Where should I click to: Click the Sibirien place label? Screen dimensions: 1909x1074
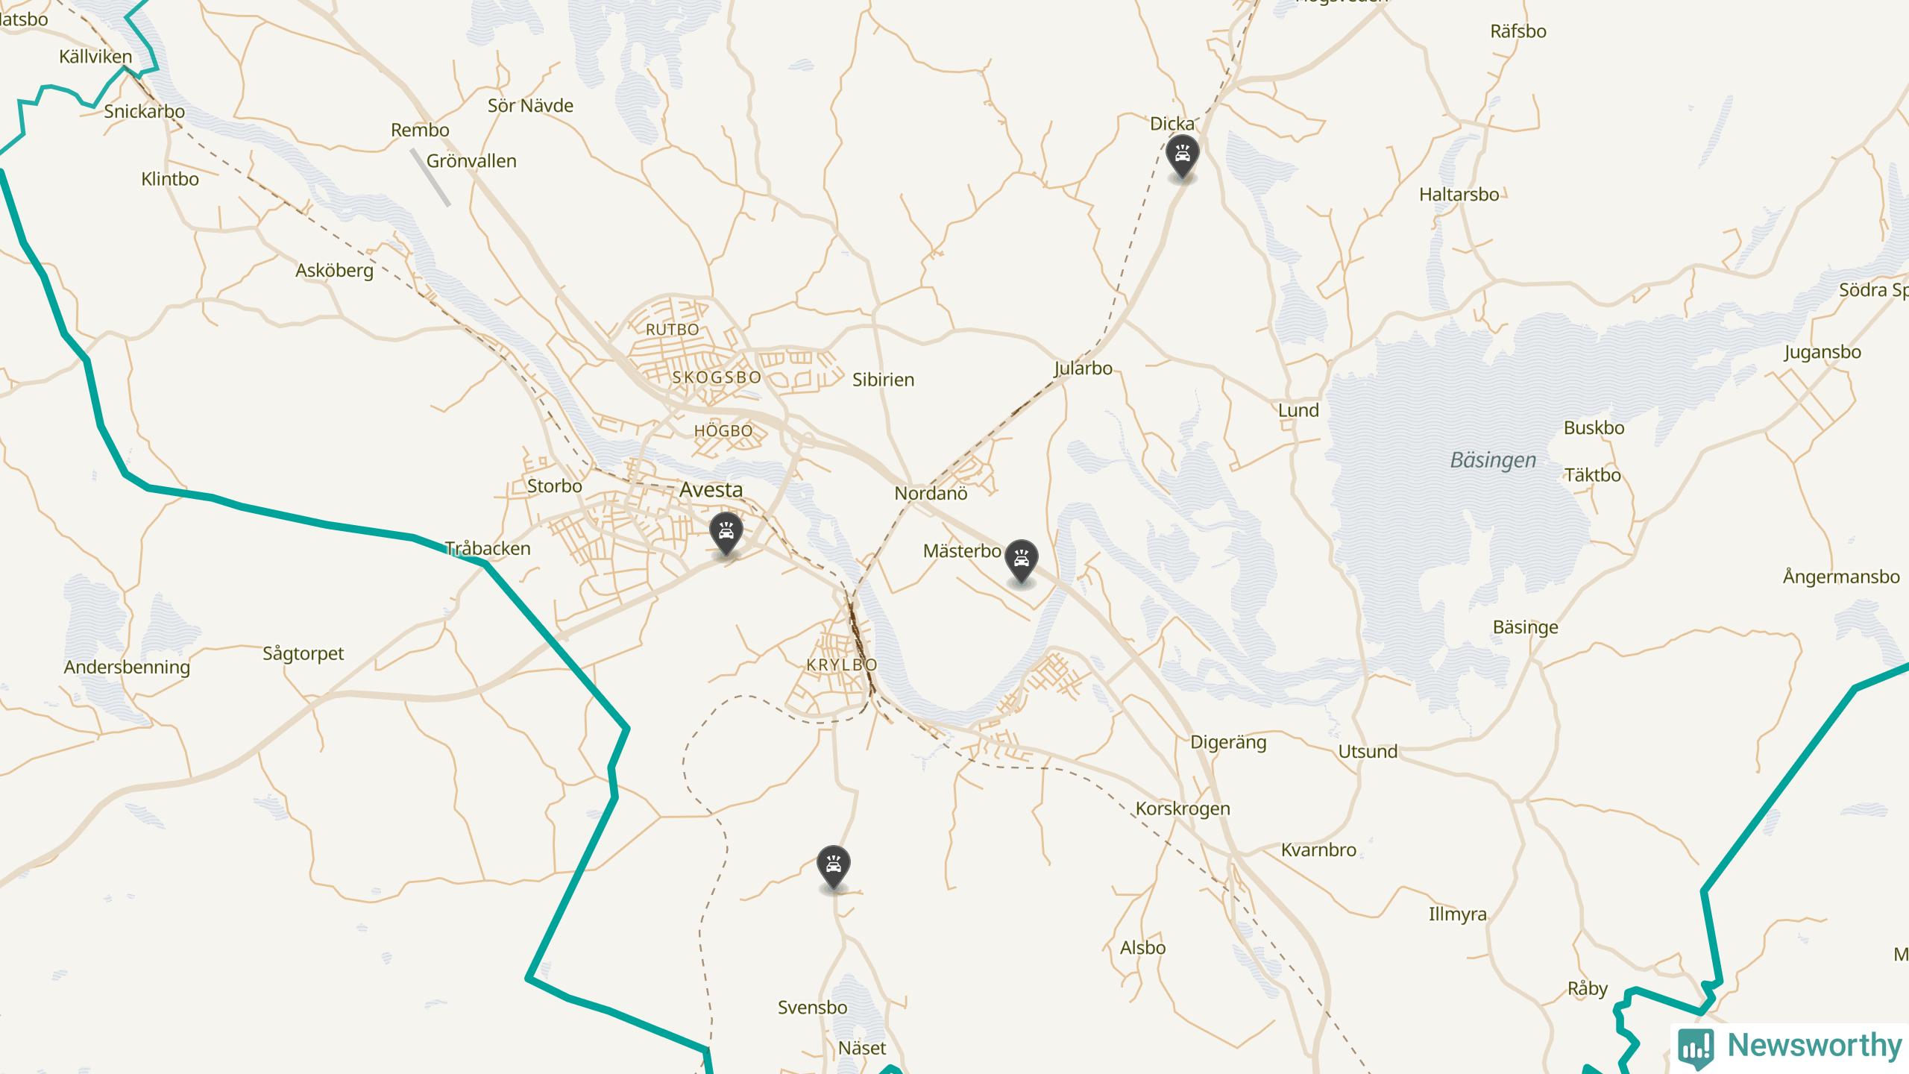[x=883, y=380]
